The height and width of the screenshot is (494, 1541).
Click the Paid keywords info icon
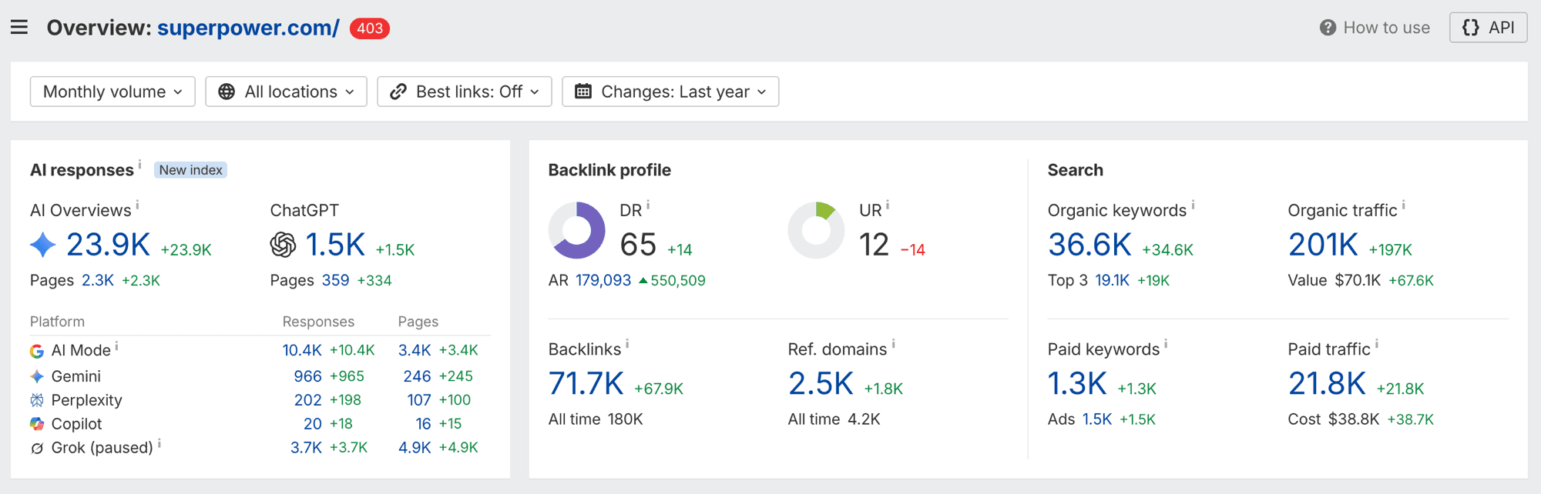coord(1166,343)
